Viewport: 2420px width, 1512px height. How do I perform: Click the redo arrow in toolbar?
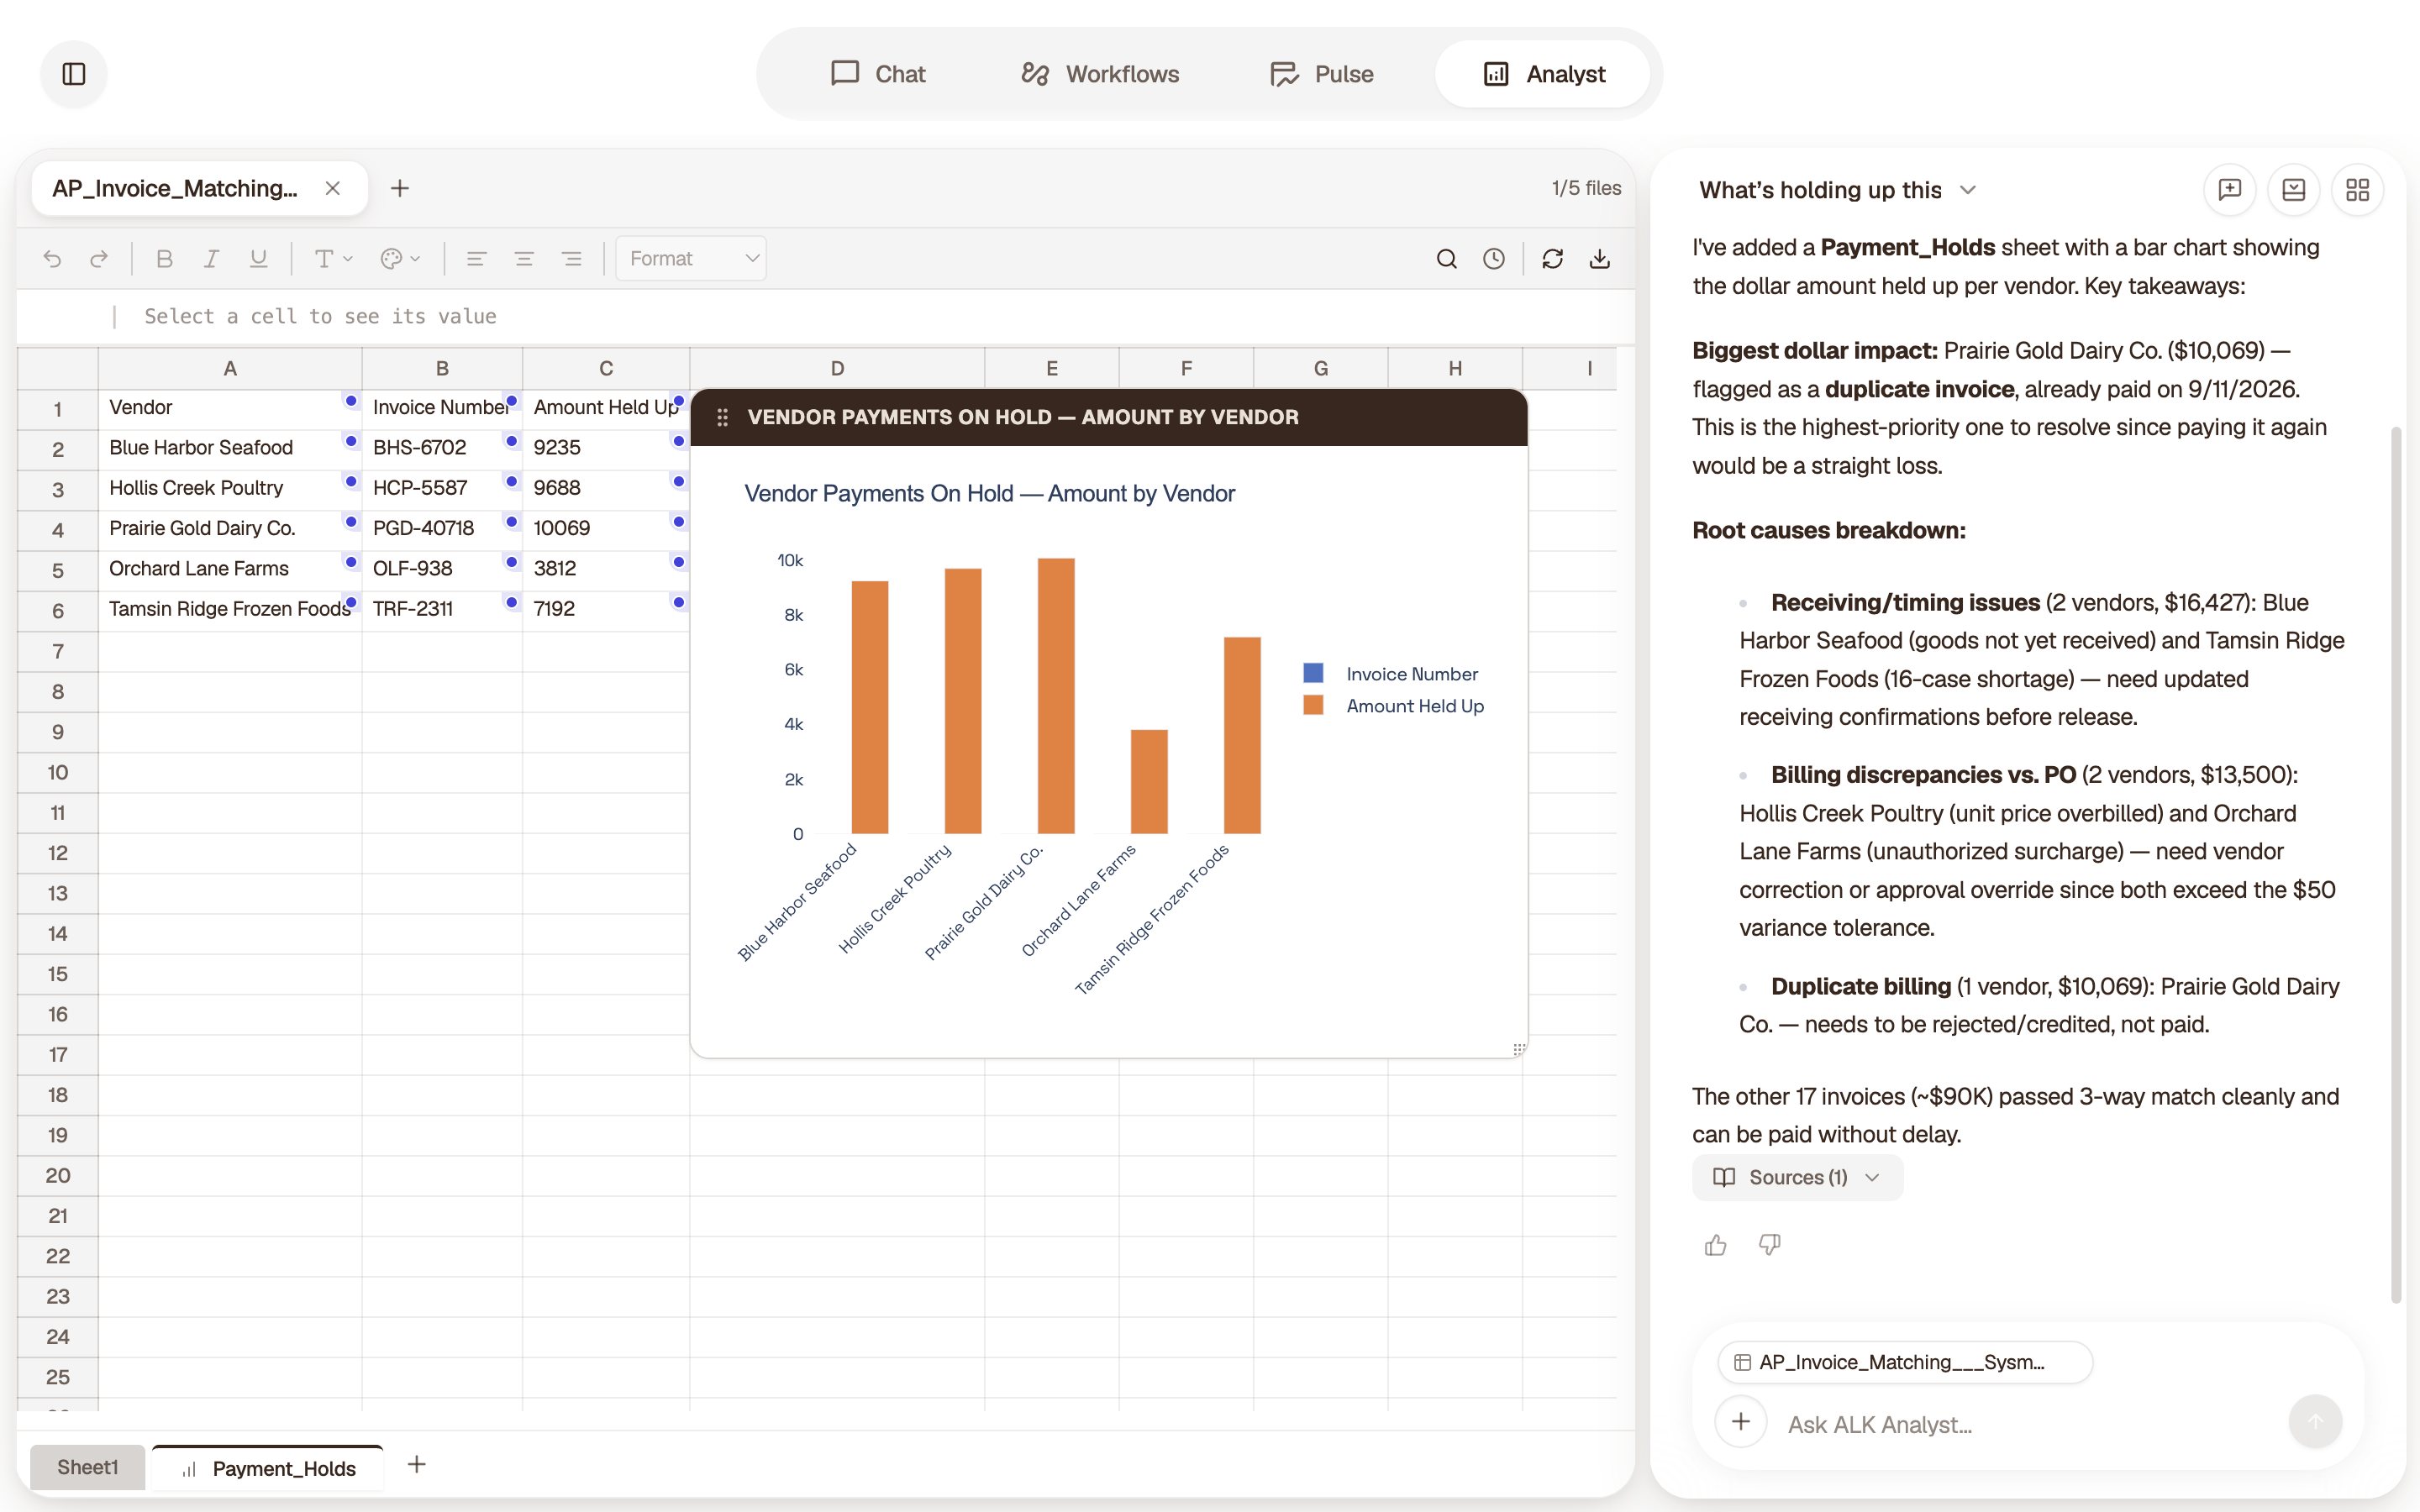point(99,259)
